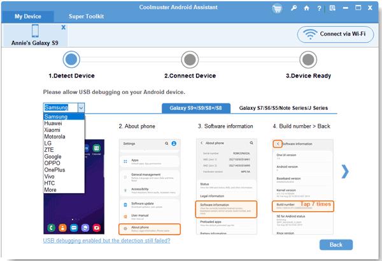Click the Software information guide thumbnail
Screen dimensions: 382x261
click(x=226, y=187)
